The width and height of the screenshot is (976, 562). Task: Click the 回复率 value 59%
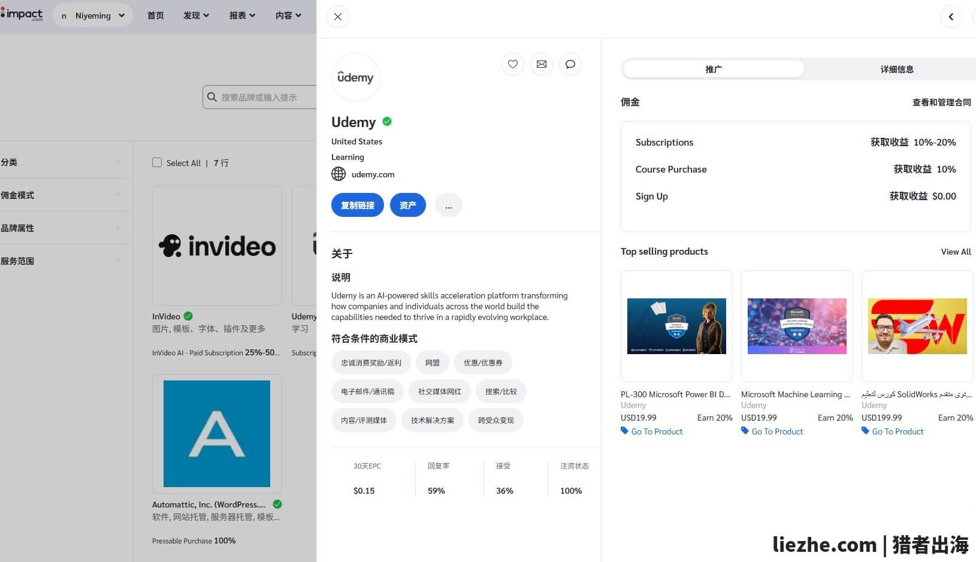(436, 491)
